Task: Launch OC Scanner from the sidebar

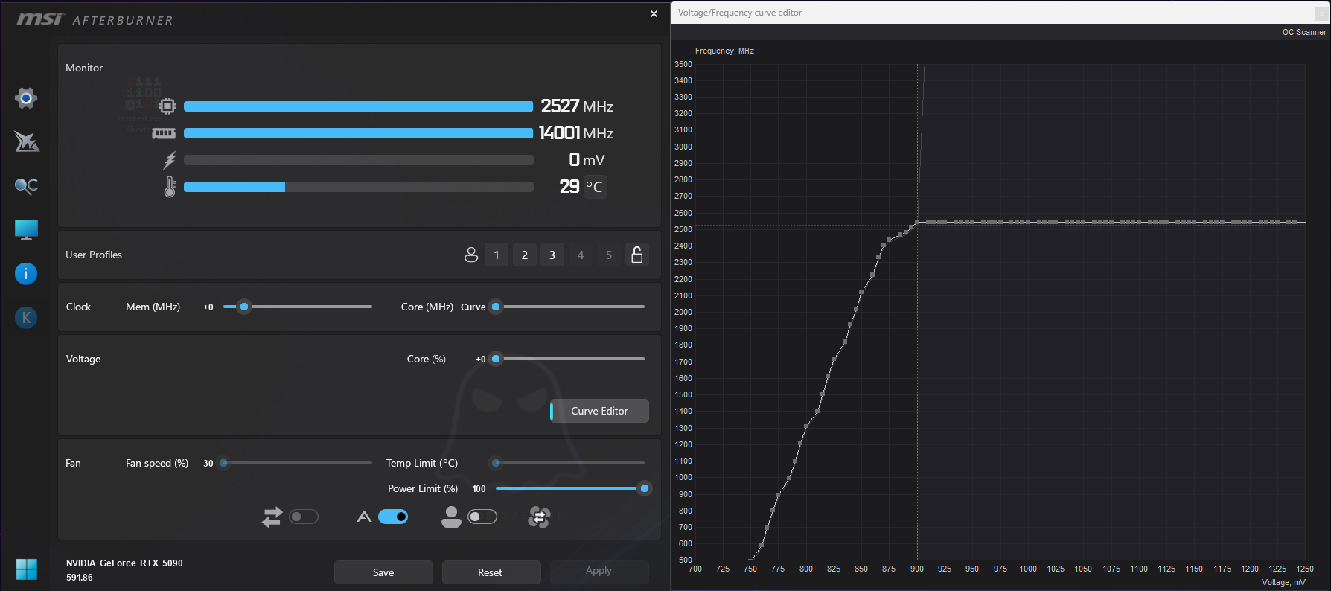Action: [26, 186]
